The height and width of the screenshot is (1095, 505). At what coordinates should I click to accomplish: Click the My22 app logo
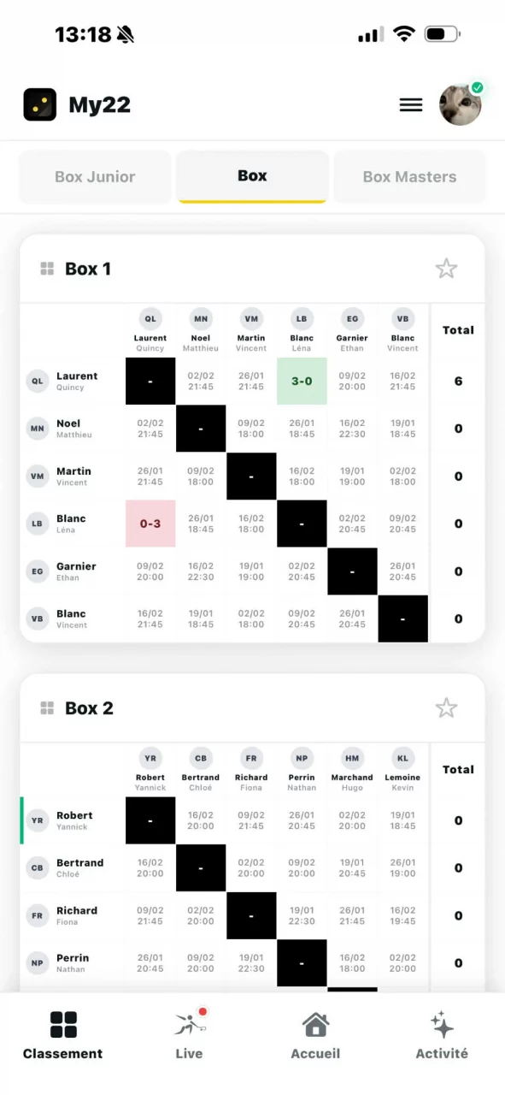(x=40, y=105)
